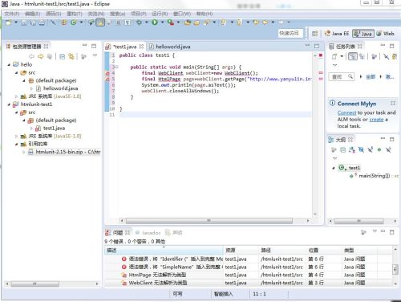Viewport: 401px width, 302px height.
Task: Close the test1.java editor tab
Action: coord(141,47)
